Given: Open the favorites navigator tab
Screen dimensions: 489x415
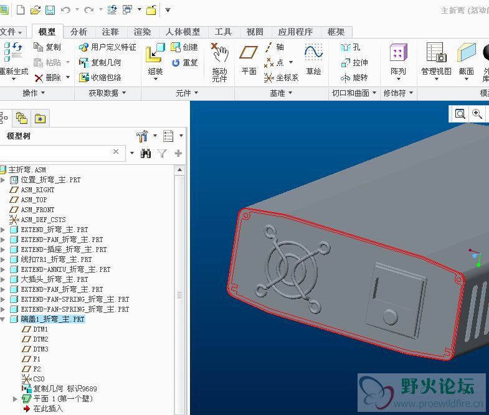Looking at the screenshot, I should [40, 118].
